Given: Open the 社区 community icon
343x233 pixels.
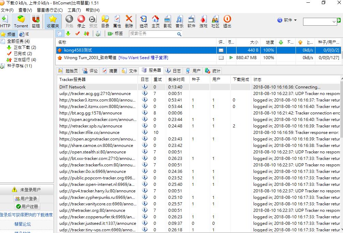Looking at the screenshot, I should click(x=215, y=22).
